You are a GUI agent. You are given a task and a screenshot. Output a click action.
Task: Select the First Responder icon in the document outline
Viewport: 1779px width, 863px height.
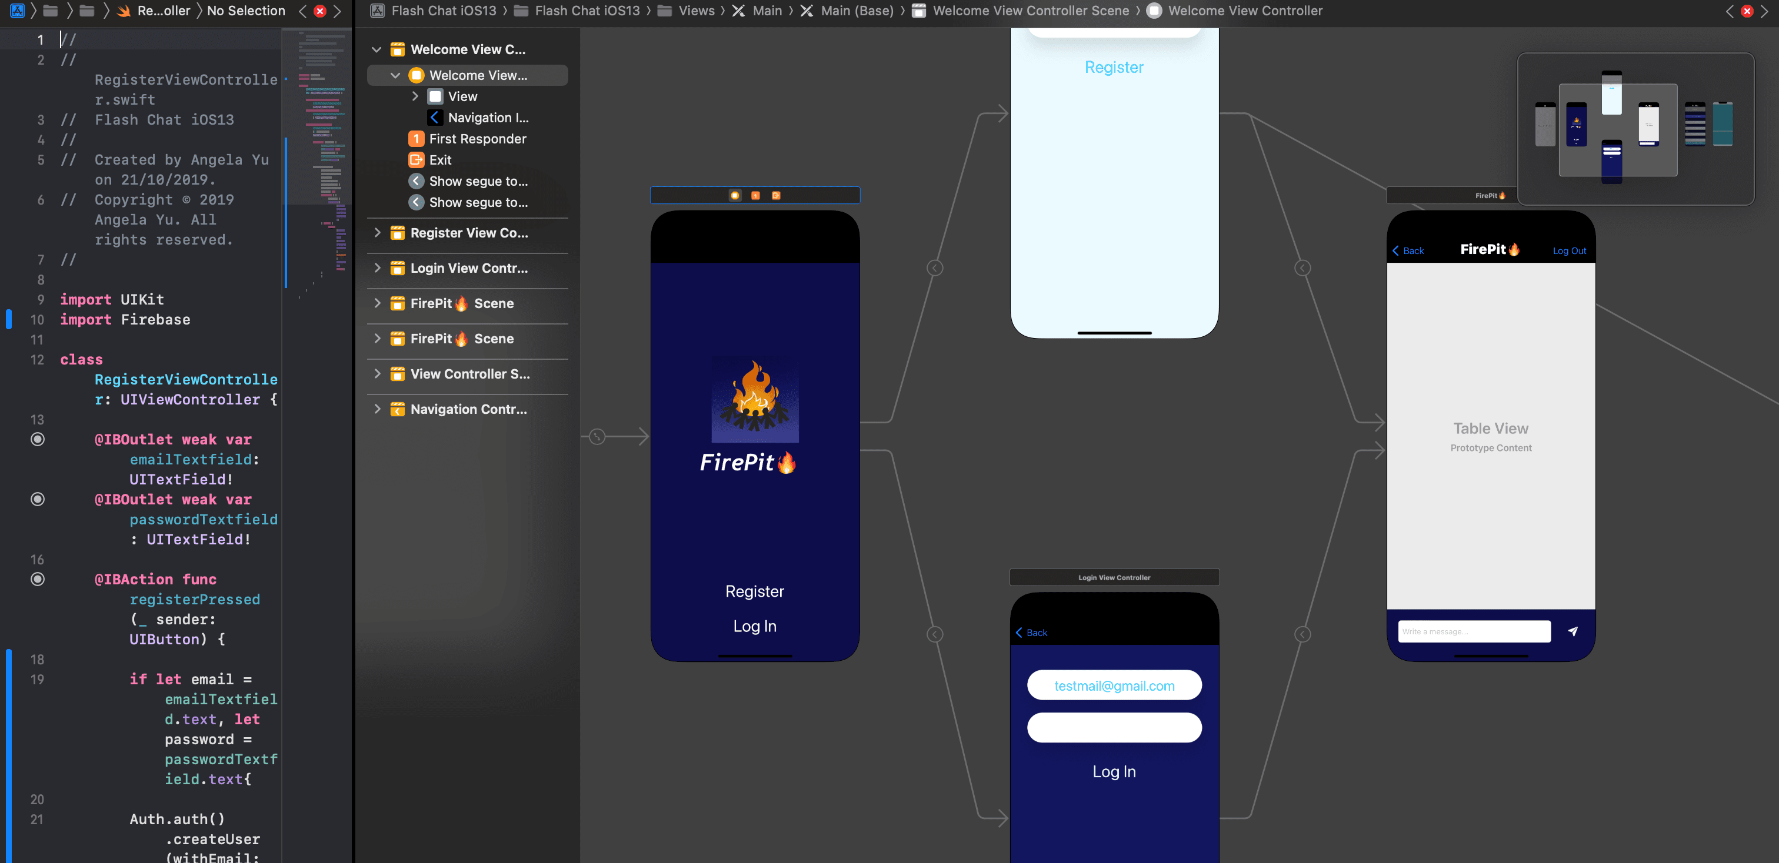coord(416,139)
